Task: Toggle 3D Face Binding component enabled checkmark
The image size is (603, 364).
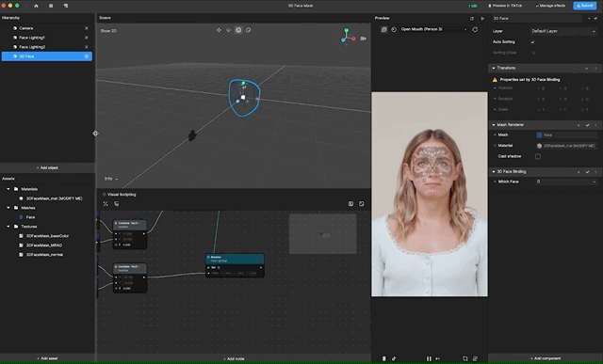Action: [588, 172]
